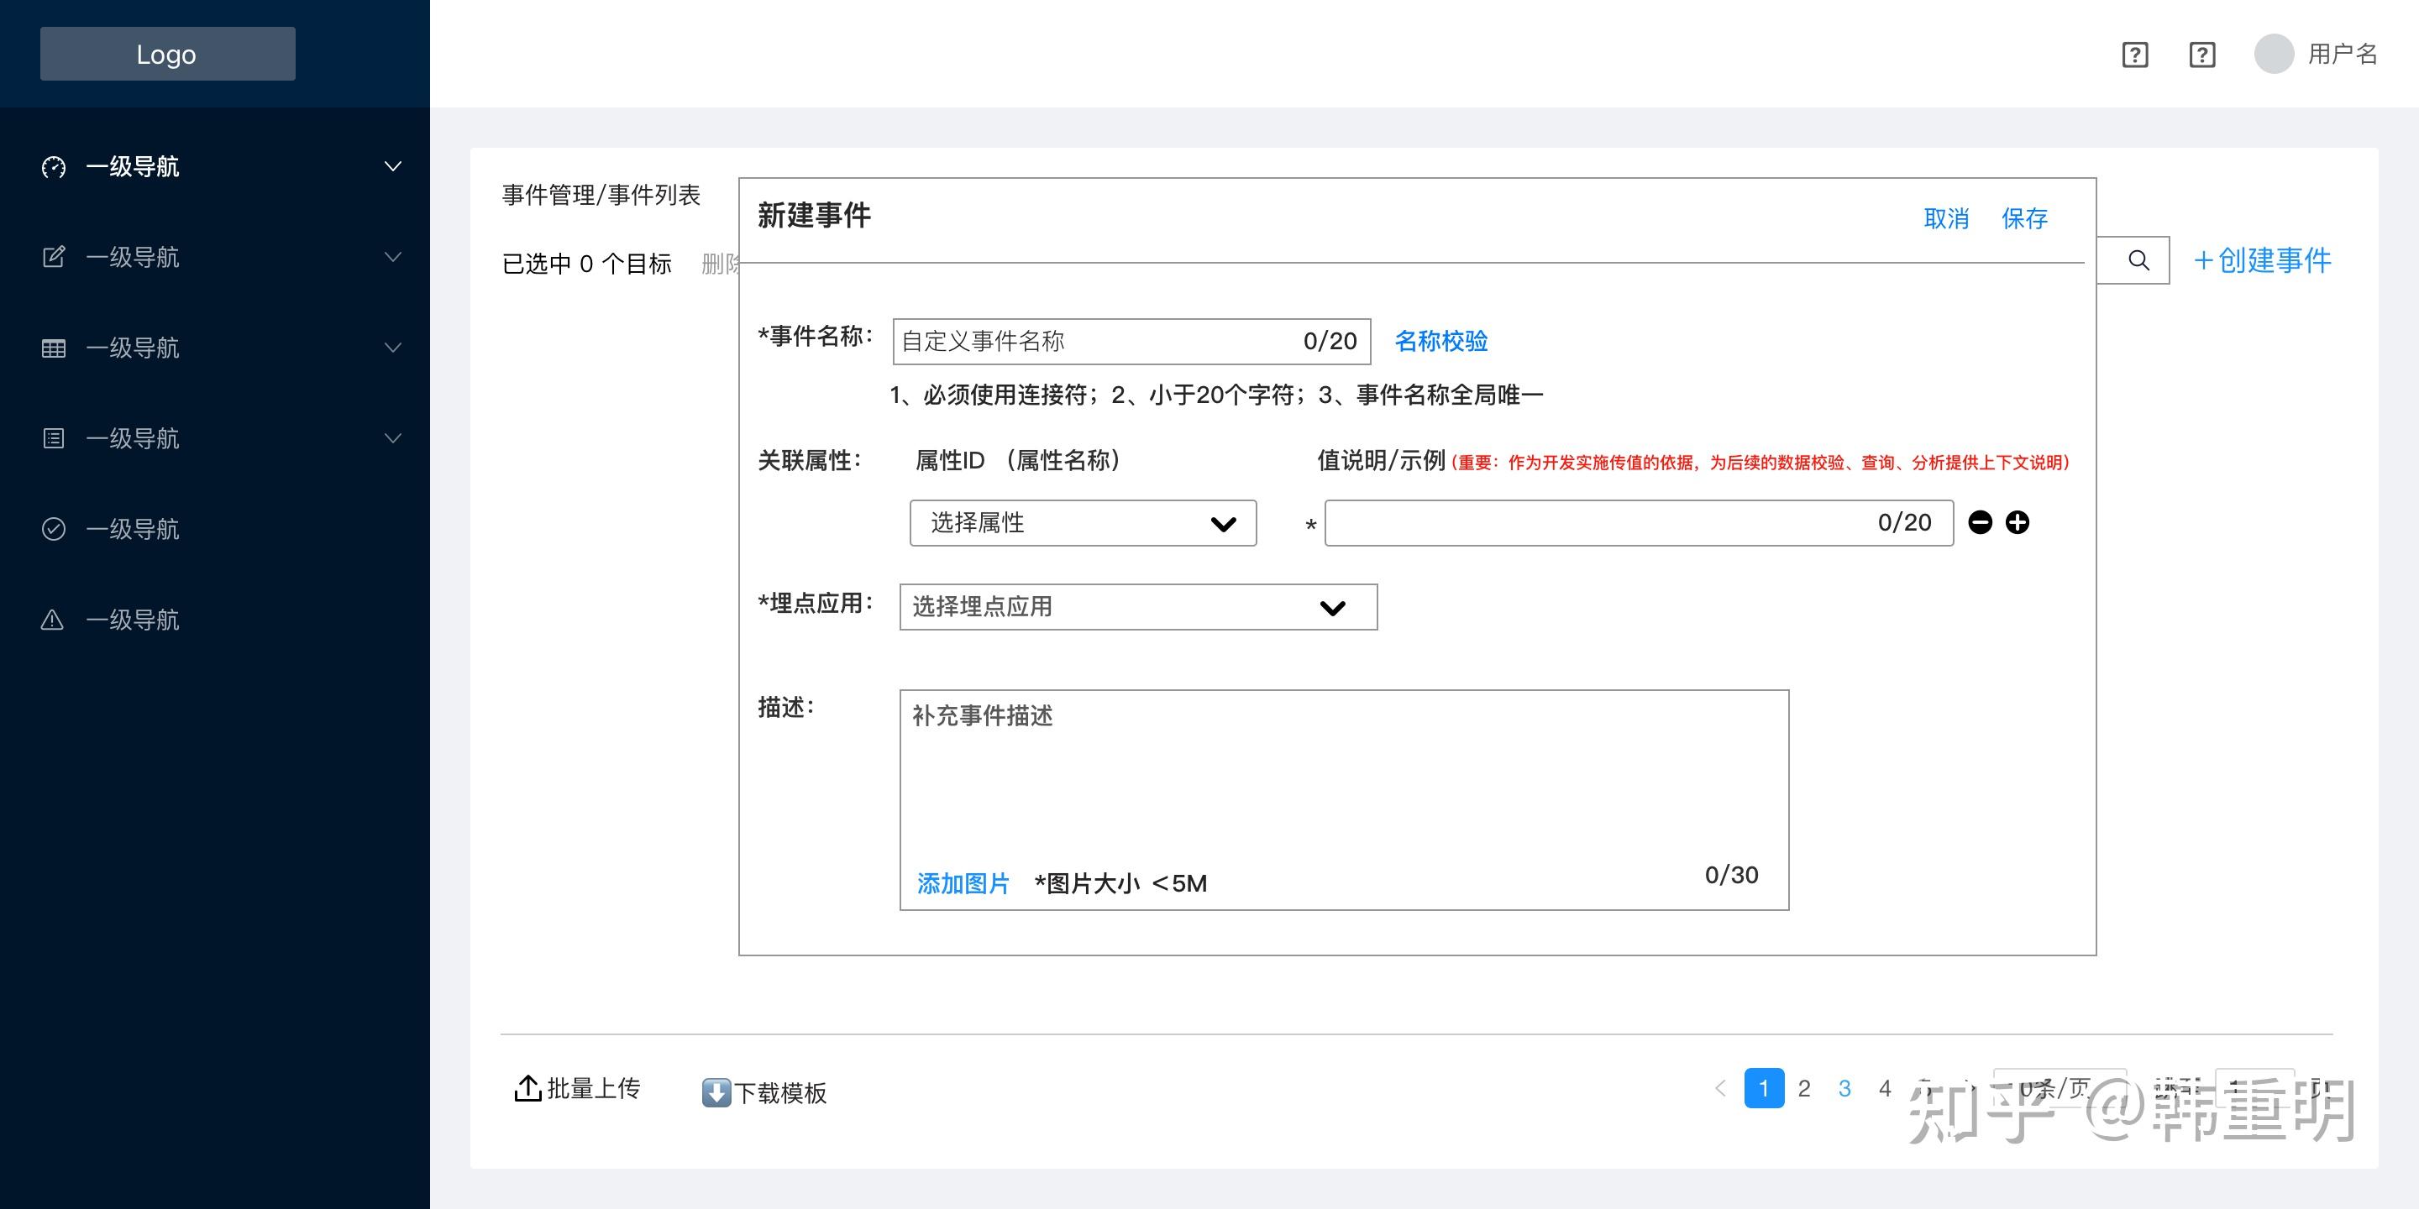Screen dimensions: 2419x1209
Task: Click the 添加图片 link
Action: 963,883
